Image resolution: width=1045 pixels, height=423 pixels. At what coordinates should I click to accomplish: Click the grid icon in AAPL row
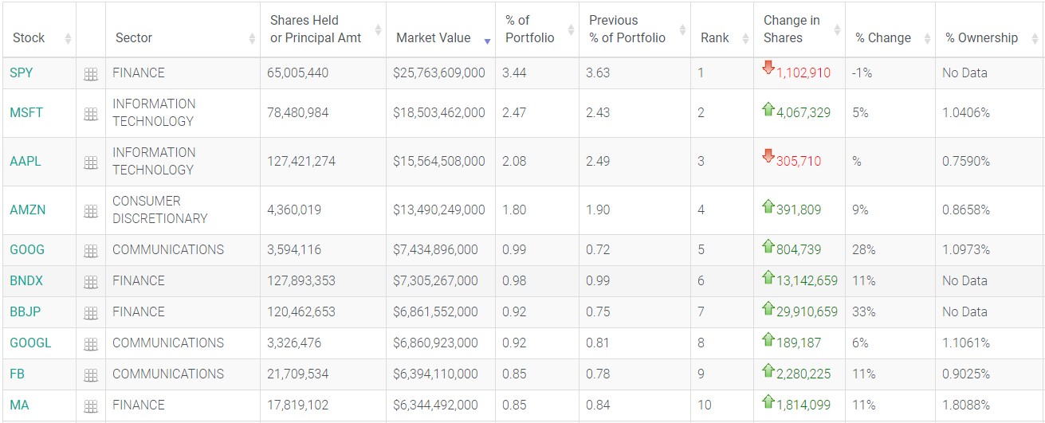(91, 162)
